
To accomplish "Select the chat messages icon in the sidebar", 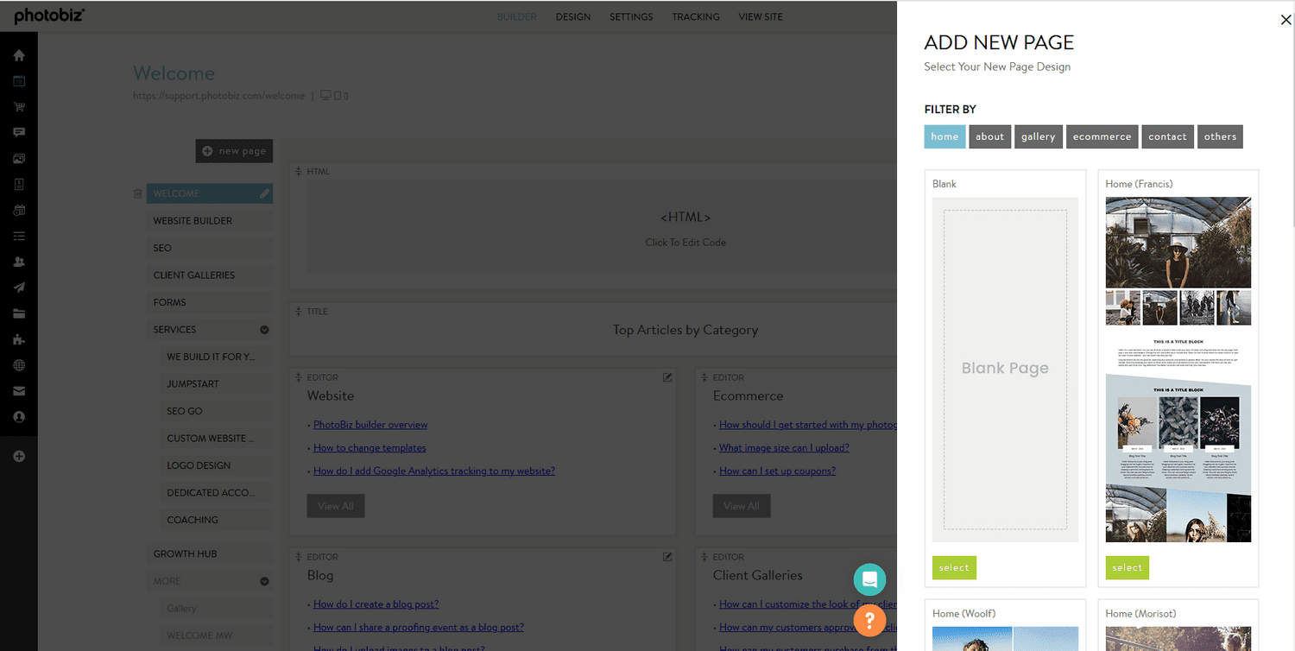I will 18,132.
